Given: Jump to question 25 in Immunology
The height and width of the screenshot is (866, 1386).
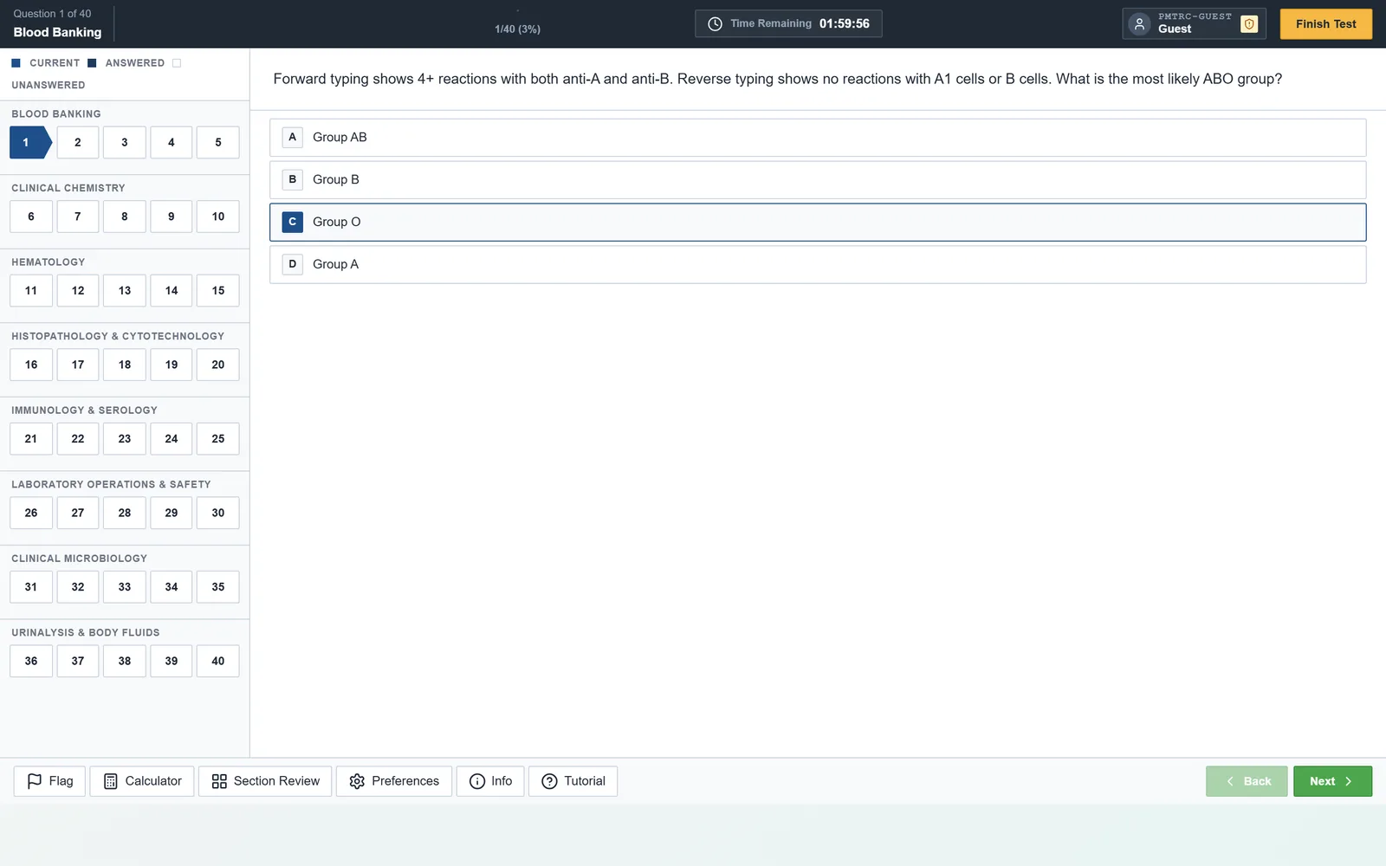Looking at the screenshot, I should tap(218, 439).
